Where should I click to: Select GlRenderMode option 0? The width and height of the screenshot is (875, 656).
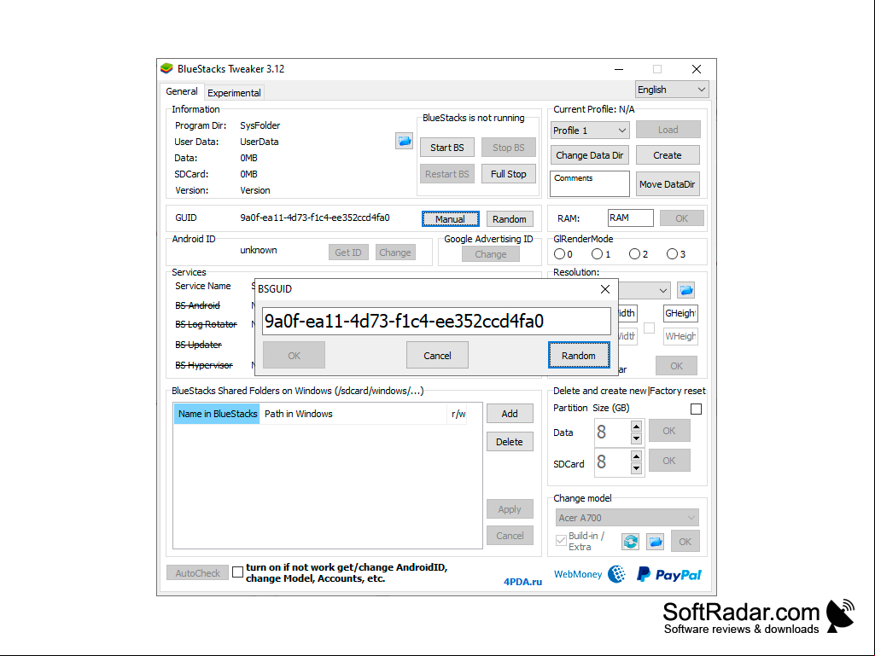pos(559,254)
